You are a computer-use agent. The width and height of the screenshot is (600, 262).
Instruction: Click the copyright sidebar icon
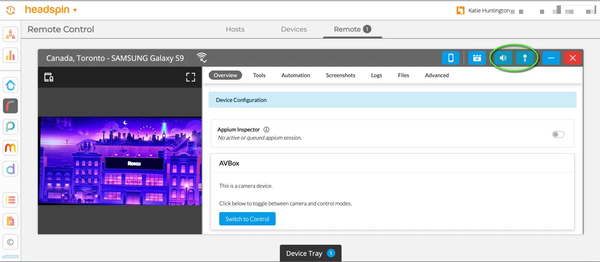(x=10, y=241)
